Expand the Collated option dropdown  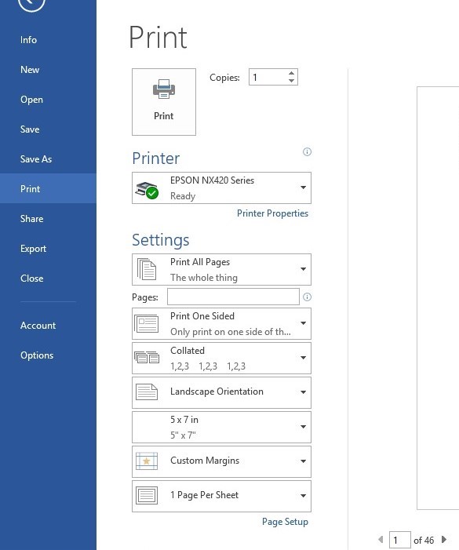(221, 358)
